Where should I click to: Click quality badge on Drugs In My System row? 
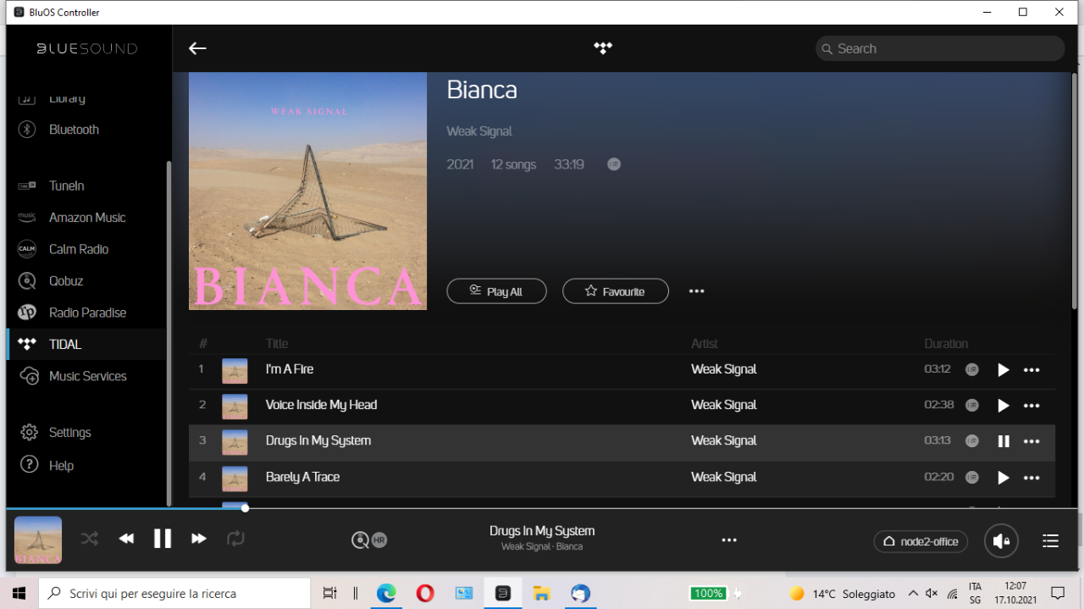click(x=972, y=440)
